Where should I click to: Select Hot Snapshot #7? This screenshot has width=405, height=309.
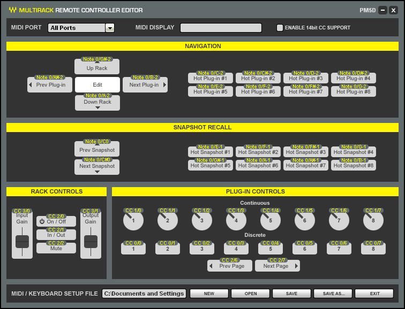click(305, 165)
